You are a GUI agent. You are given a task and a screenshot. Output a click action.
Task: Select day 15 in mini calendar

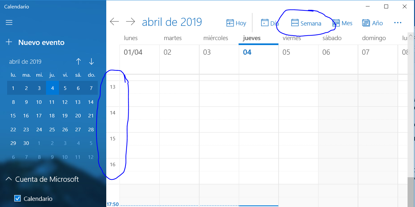pos(13,115)
